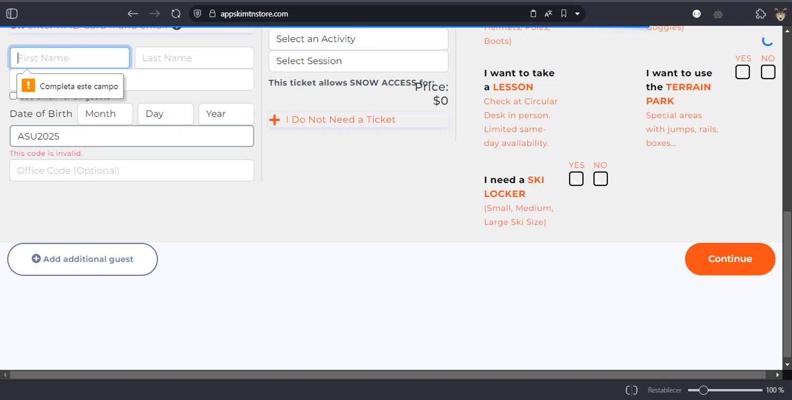
Task: Click the 'Price: $0' text
Action: (431, 94)
